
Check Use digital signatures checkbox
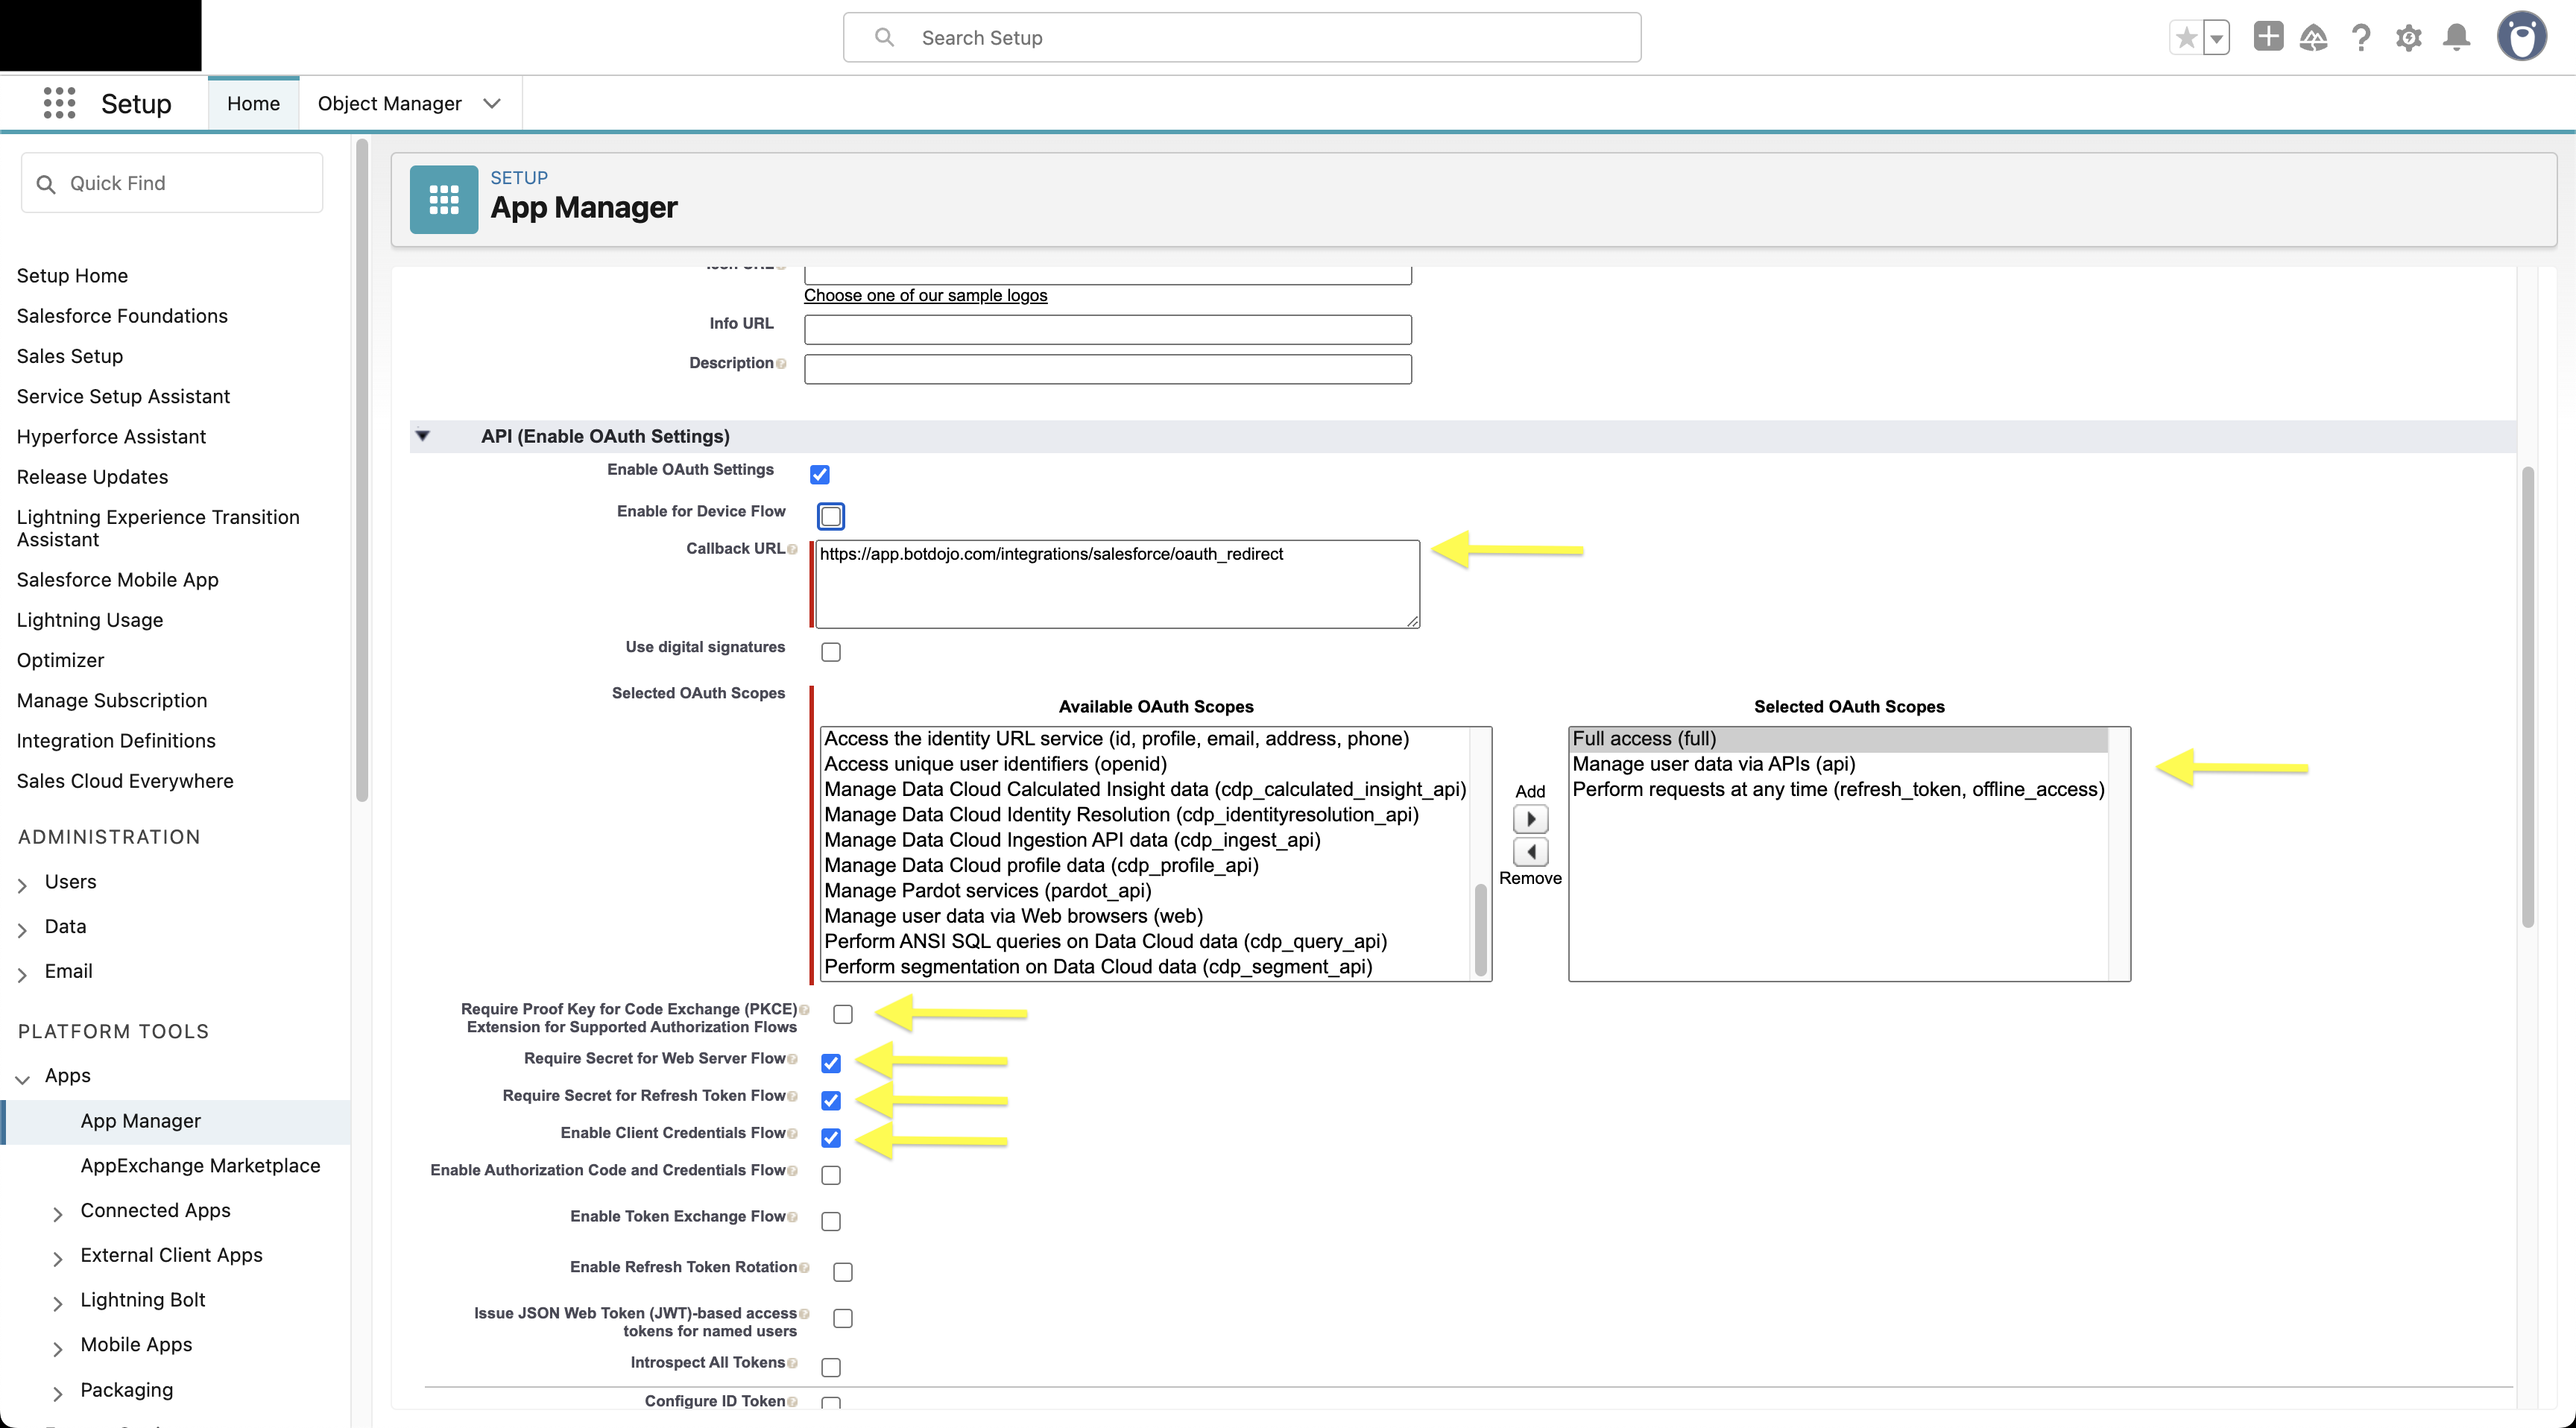tap(831, 652)
